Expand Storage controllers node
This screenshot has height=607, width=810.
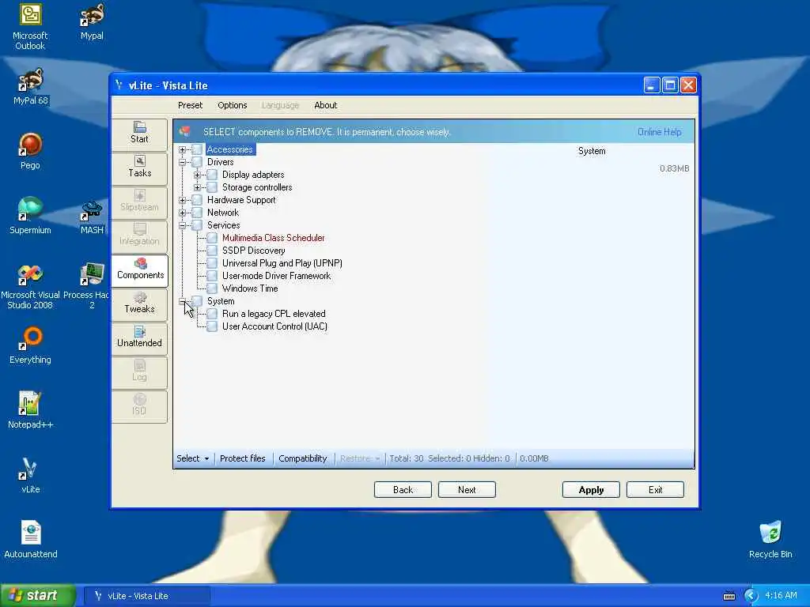pyautogui.click(x=197, y=187)
